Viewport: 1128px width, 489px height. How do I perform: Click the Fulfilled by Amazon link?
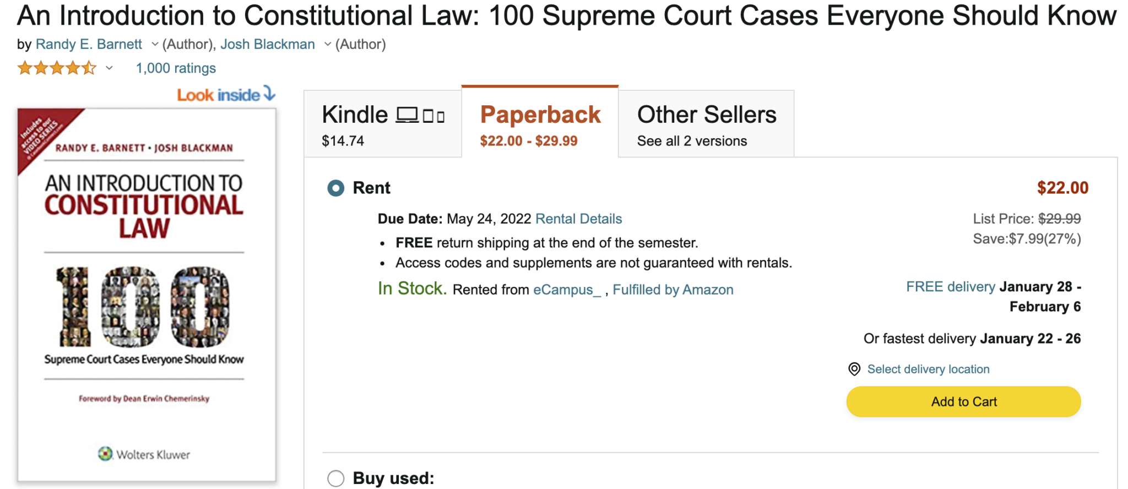673,290
